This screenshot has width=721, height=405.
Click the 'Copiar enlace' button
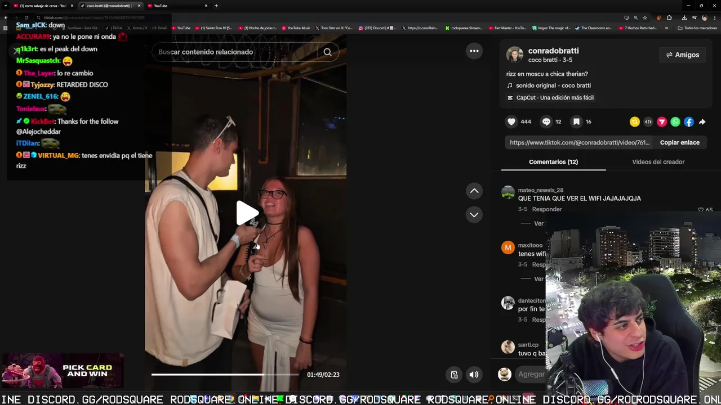680,142
